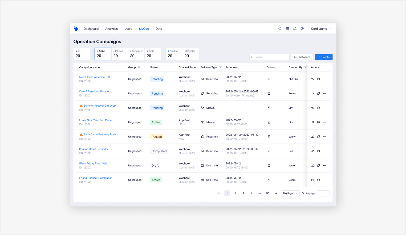Open the notifications bell

[x=295, y=29]
